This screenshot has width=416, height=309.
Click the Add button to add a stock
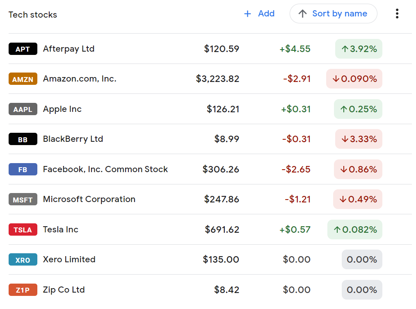point(259,14)
